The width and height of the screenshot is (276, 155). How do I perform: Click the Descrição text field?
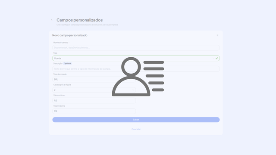(x=136, y=69)
